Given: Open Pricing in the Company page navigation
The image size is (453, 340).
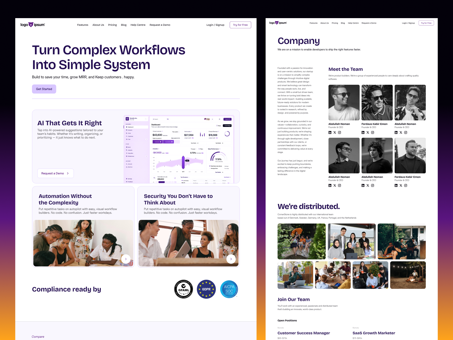Looking at the screenshot, I should pyautogui.click(x=335, y=23).
